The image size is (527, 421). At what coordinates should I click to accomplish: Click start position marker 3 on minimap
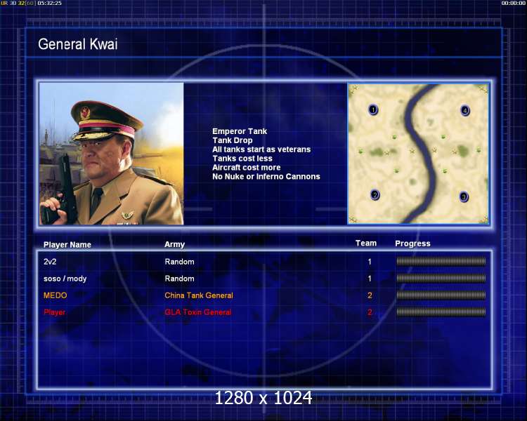coord(464,196)
